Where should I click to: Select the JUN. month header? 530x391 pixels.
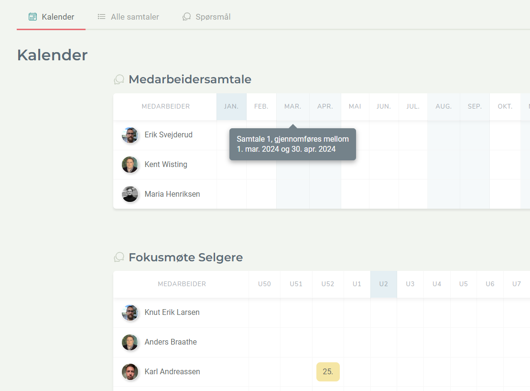point(384,107)
